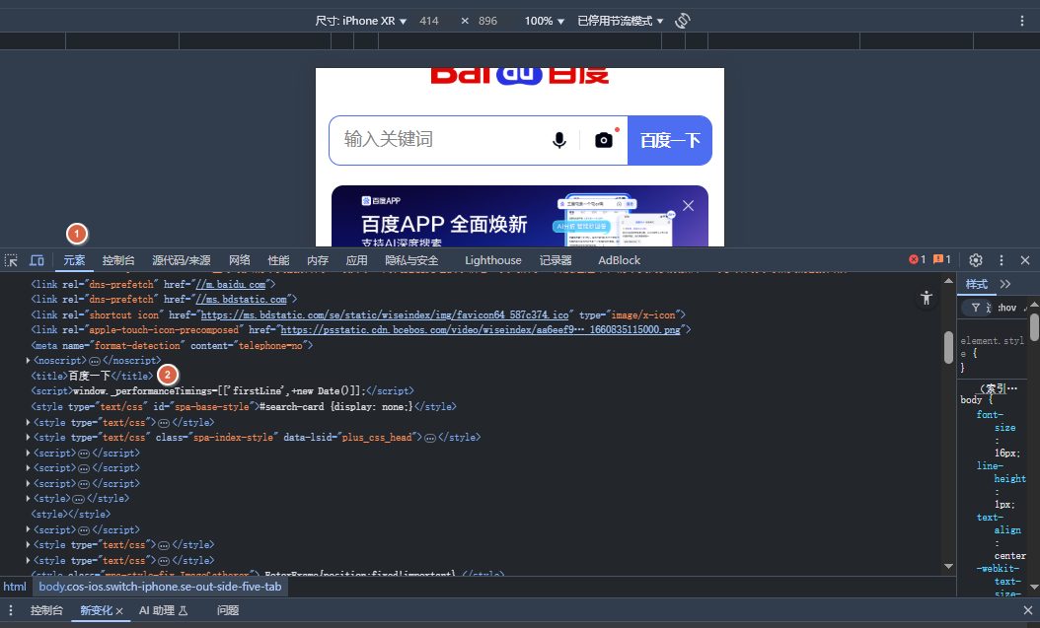Close the DevTools panel
This screenshot has width=1040, height=628.
1025,260
